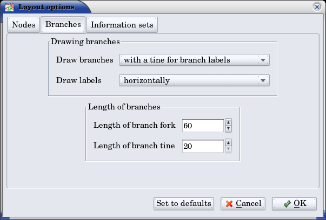Increment the branch tine length
Screen dimensions: 326x220
point(228,143)
